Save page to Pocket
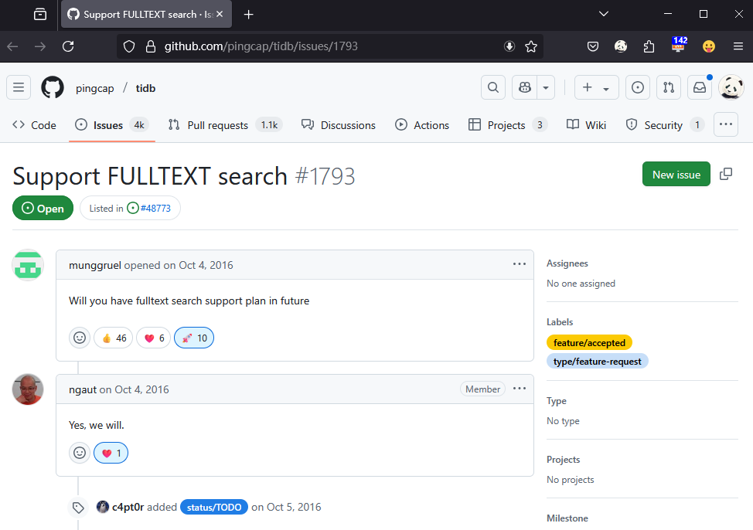The height and width of the screenshot is (530, 753). click(x=593, y=46)
